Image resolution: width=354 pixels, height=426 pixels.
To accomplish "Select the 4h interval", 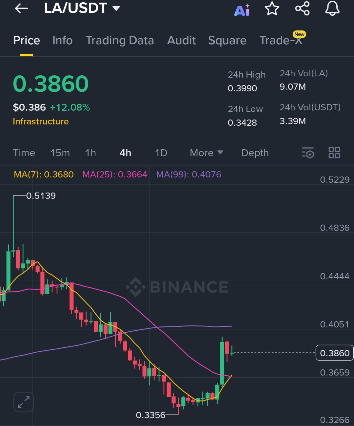I will point(125,153).
